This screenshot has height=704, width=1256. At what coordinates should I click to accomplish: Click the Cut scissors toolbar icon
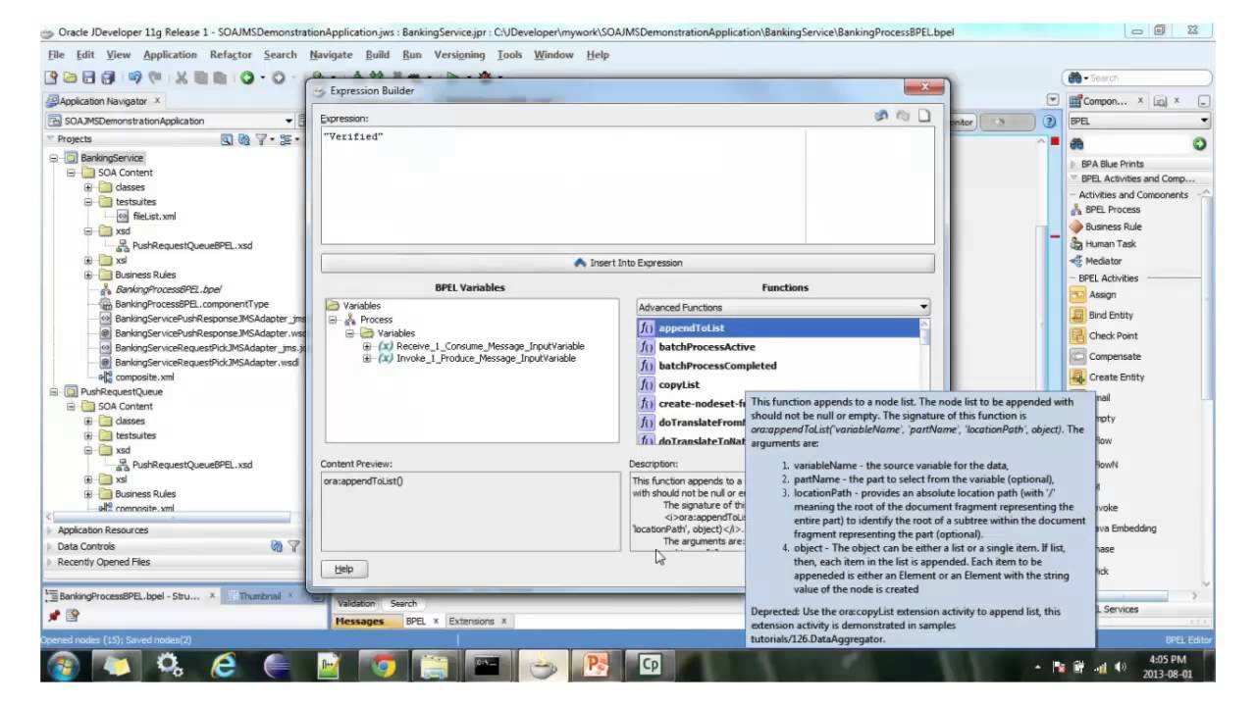[182, 77]
